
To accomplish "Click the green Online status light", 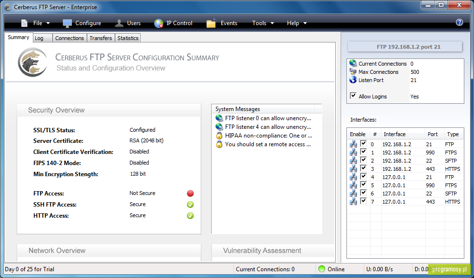I will pyautogui.click(x=322, y=269).
